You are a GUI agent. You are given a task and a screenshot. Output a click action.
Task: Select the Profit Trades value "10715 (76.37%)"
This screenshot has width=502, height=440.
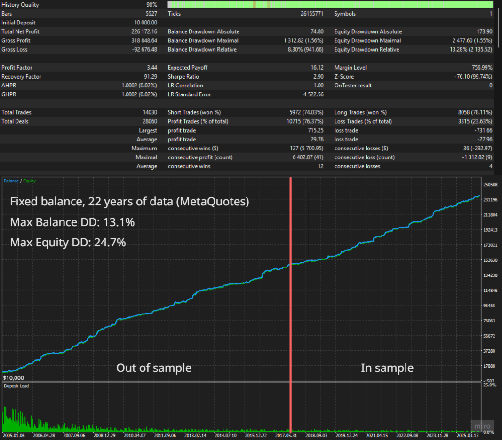[x=305, y=121]
